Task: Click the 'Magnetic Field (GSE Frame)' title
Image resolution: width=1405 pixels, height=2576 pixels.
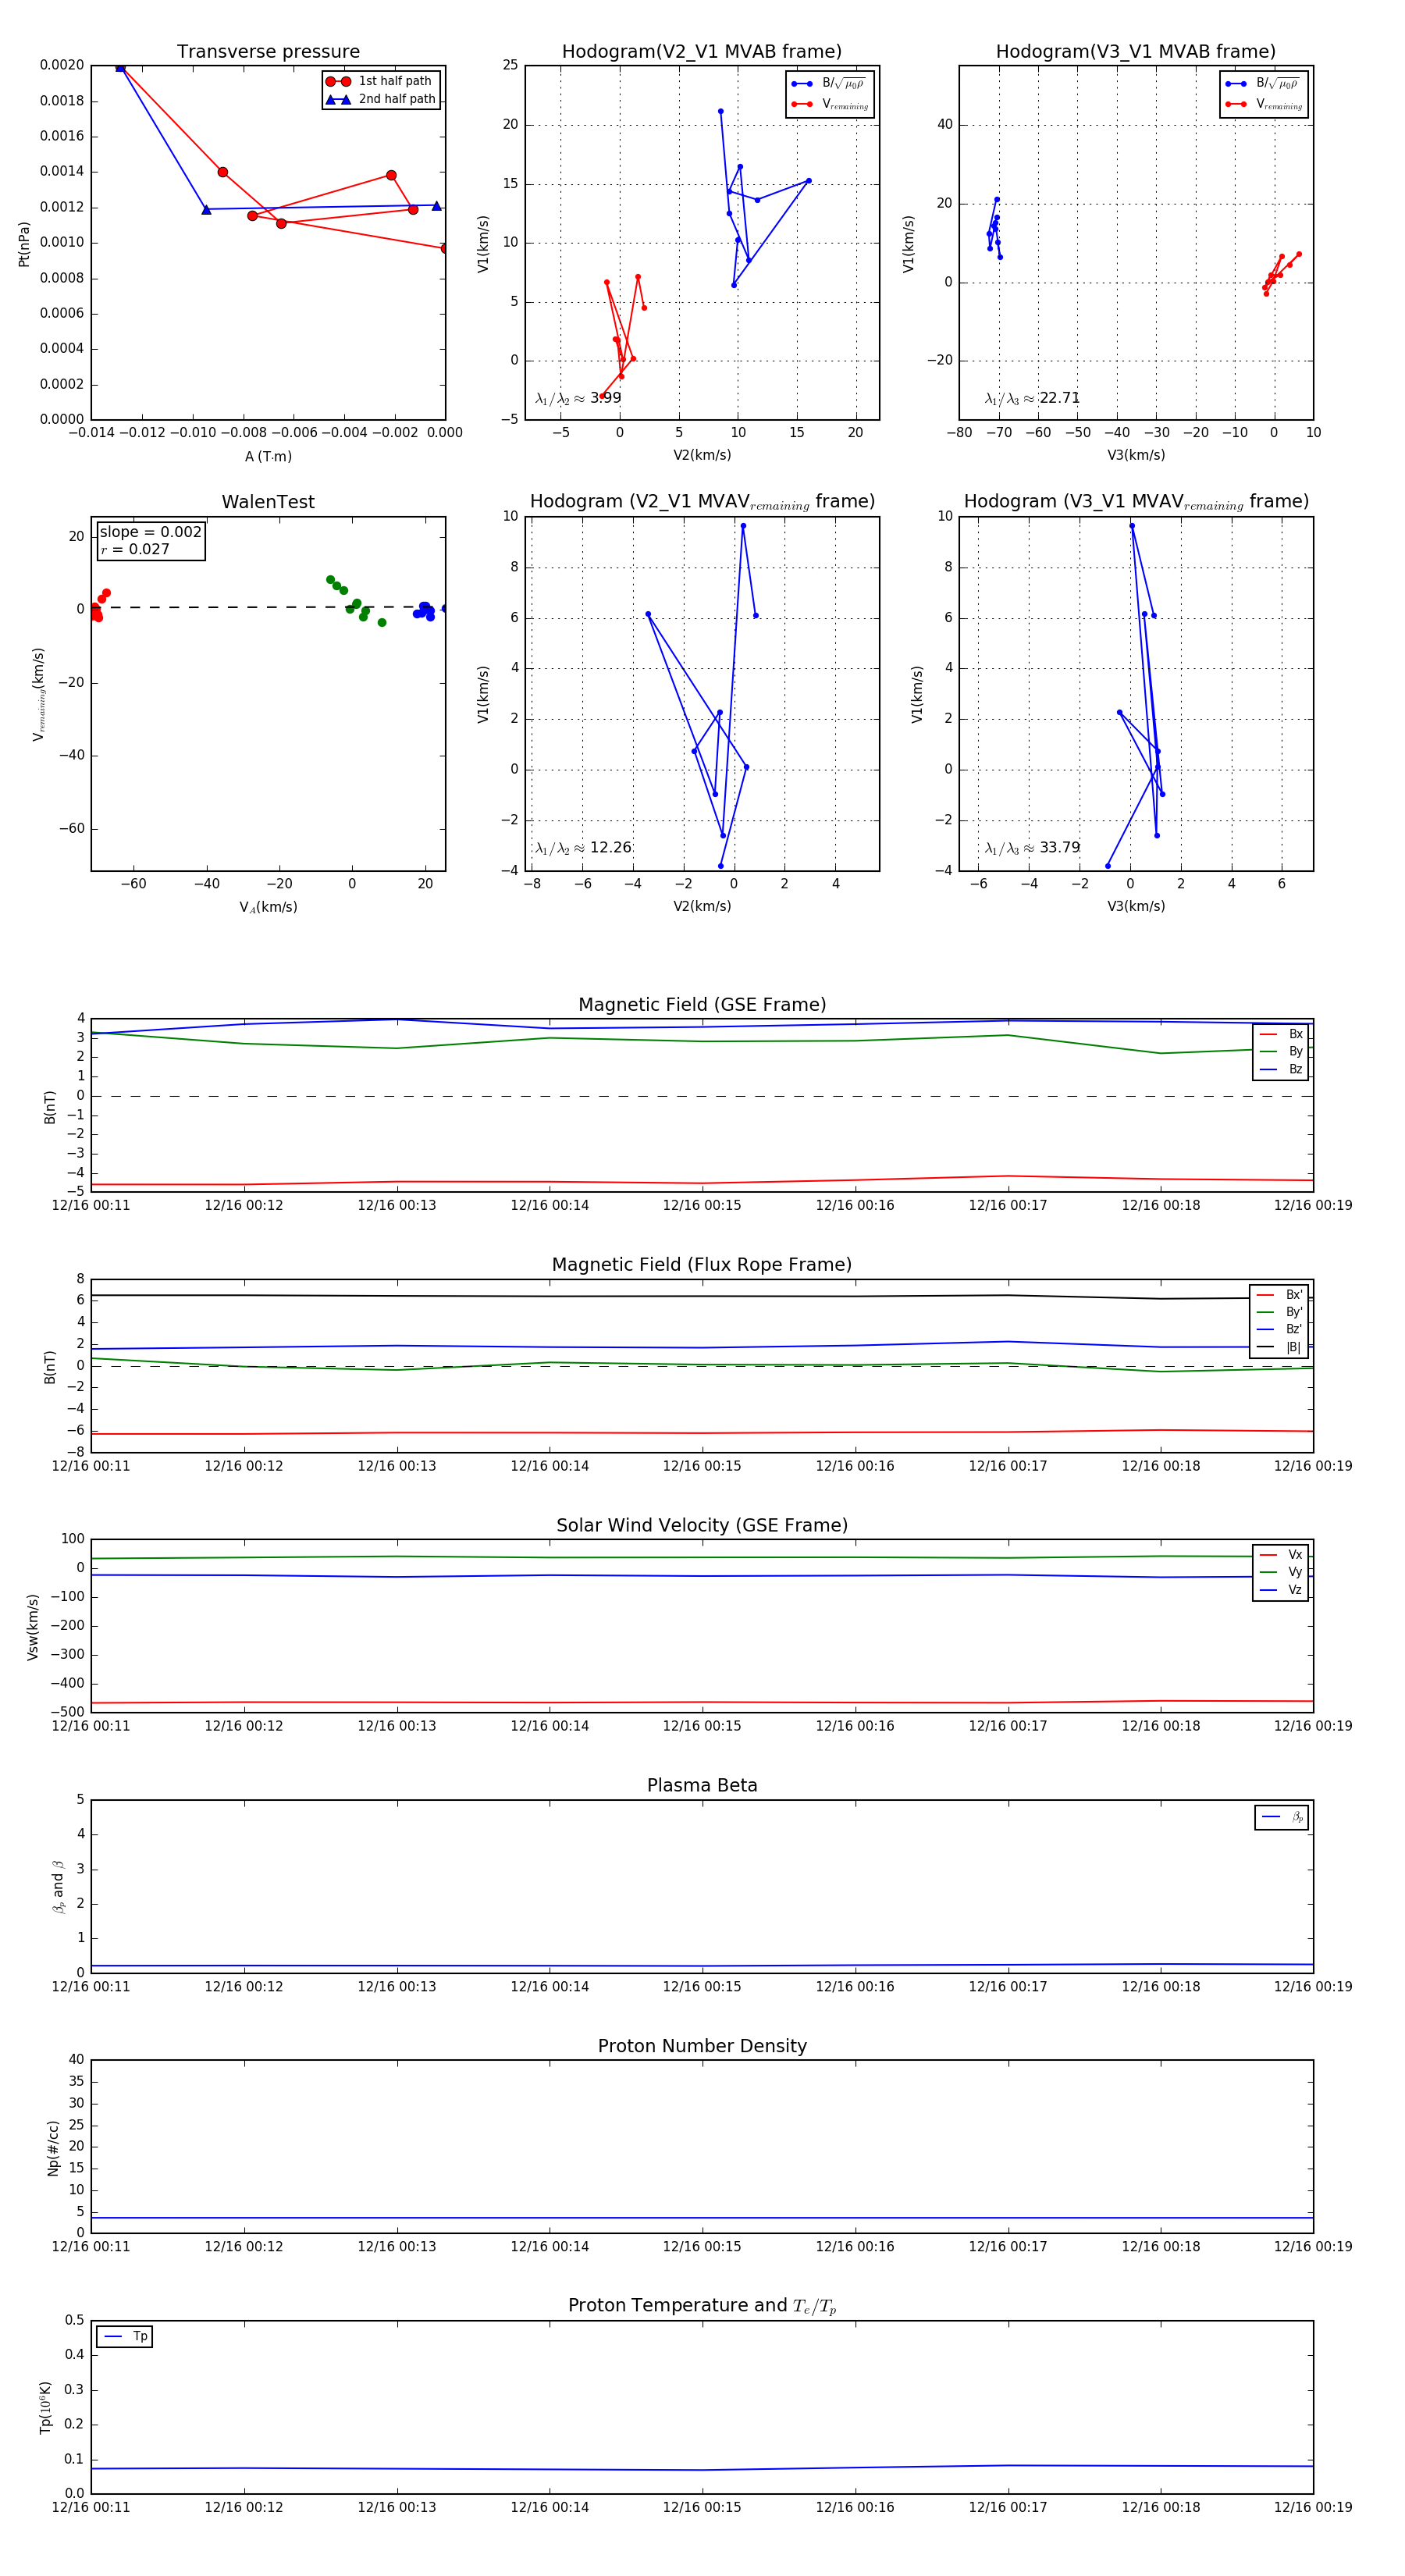Action: click(x=702, y=1005)
